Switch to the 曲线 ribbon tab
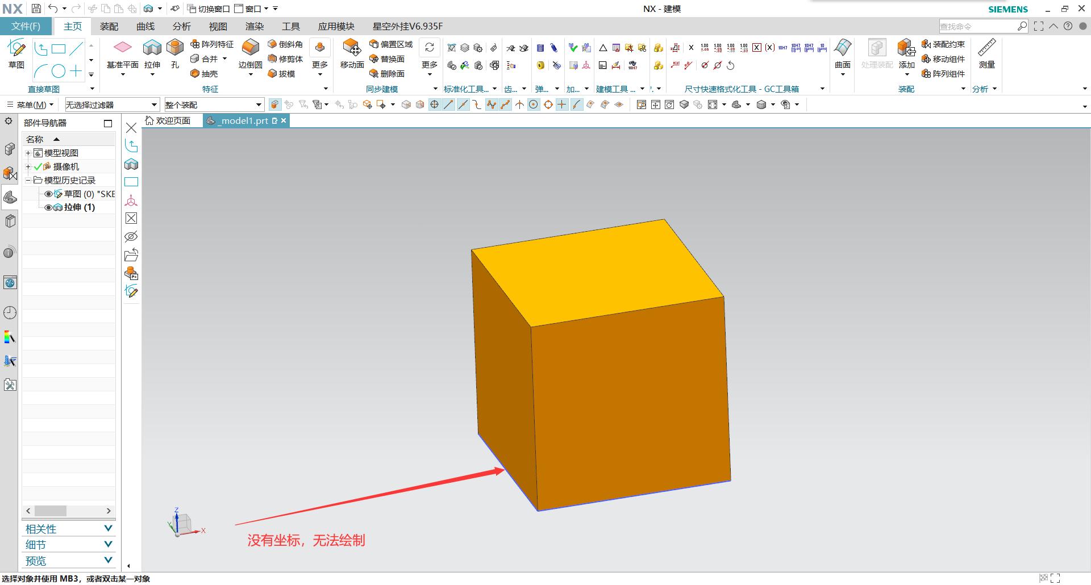1091x585 pixels. (145, 27)
